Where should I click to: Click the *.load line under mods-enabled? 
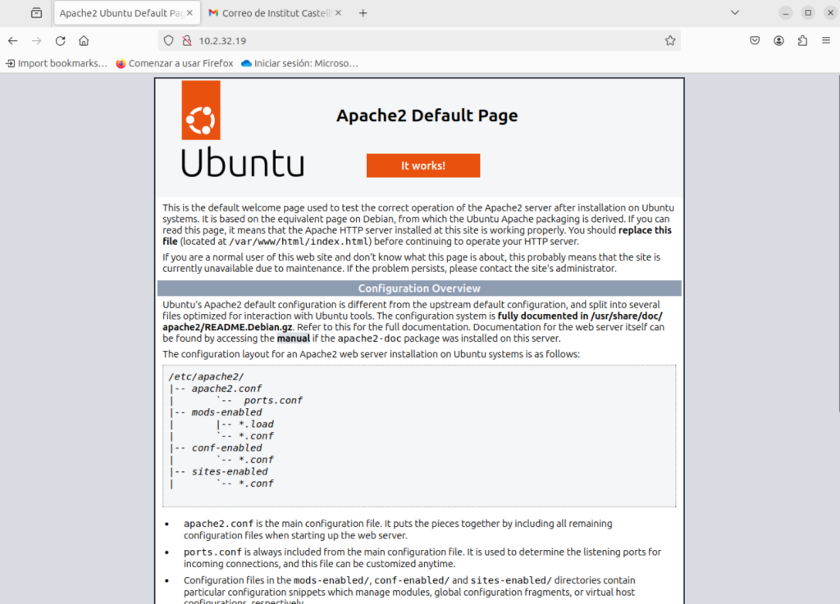click(x=257, y=425)
